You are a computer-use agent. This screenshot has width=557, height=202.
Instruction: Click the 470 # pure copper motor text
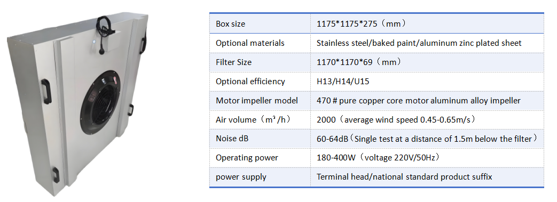[419, 101]
